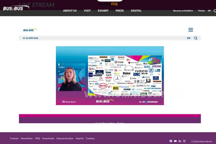Image resolution: width=216 pixels, height=144 pixels.
Task: Open the Instagram icon in footer
Action: (x=184, y=141)
